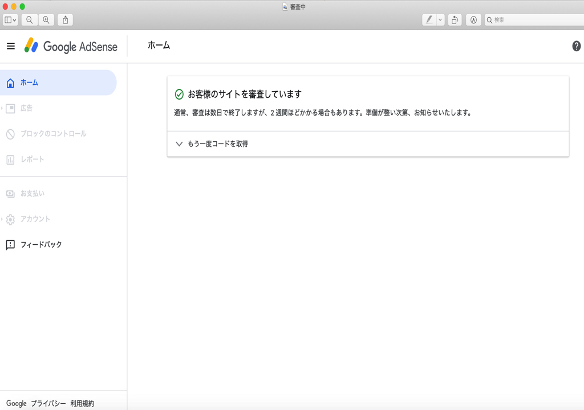Click the rotate image button
Image resolution: width=584 pixels, height=410 pixels.
pyautogui.click(x=455, y=20)
